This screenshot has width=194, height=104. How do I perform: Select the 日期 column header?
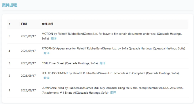point(24,24)
